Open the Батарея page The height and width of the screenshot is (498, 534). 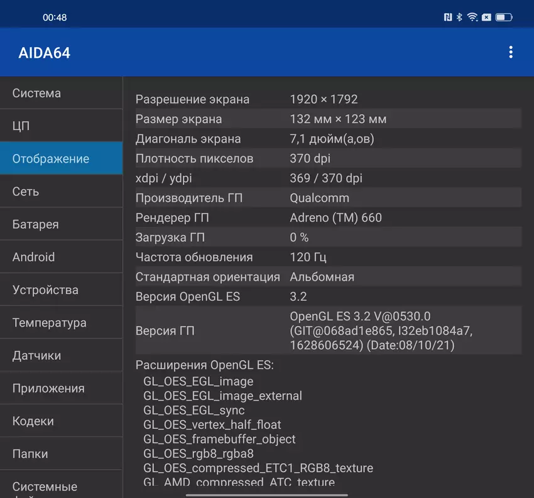(x=61, y=224)
